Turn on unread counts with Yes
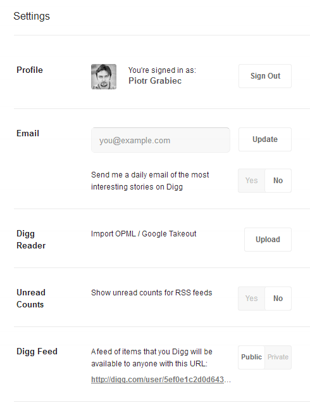The width and height of the screenshot is (310, 405). pyautogui.click(x=251, y=299)
